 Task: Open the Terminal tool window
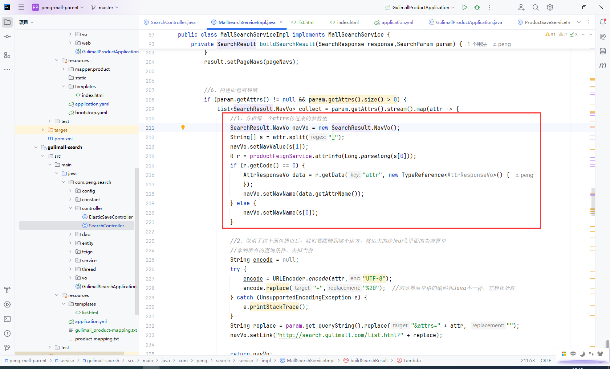[x=7, y=319]
